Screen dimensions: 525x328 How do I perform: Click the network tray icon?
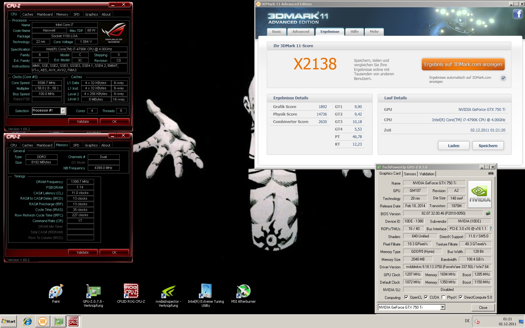521,321
